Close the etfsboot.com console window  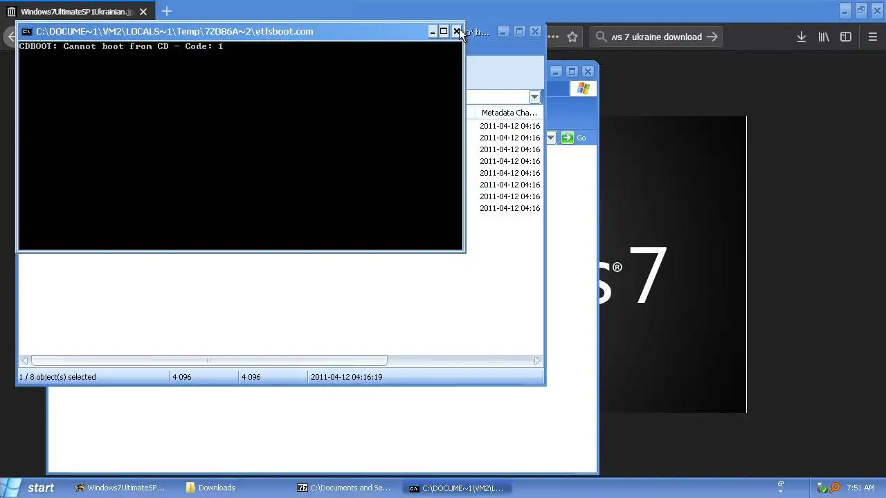click(456, 31)
